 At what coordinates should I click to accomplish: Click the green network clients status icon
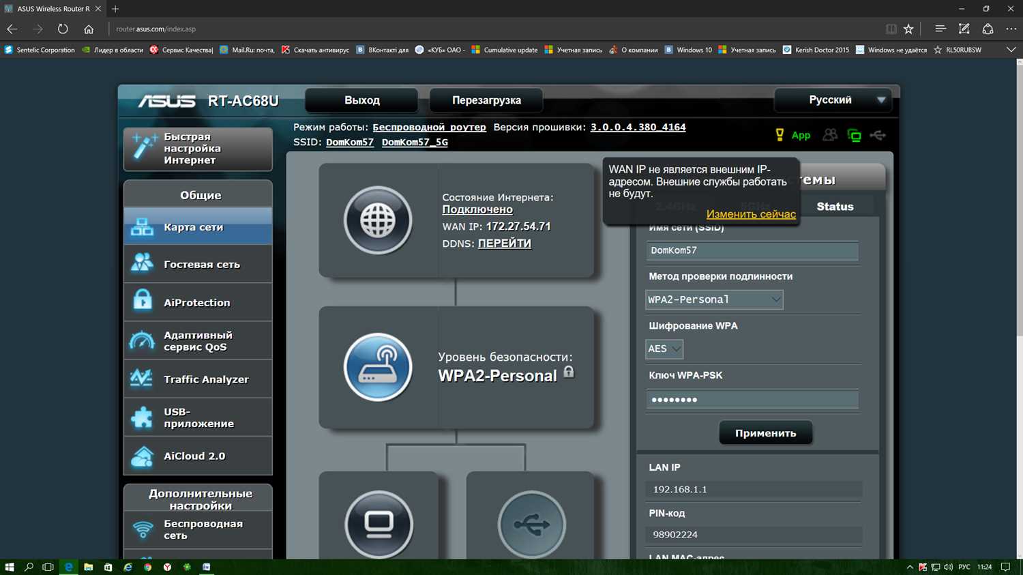point(854,135)
